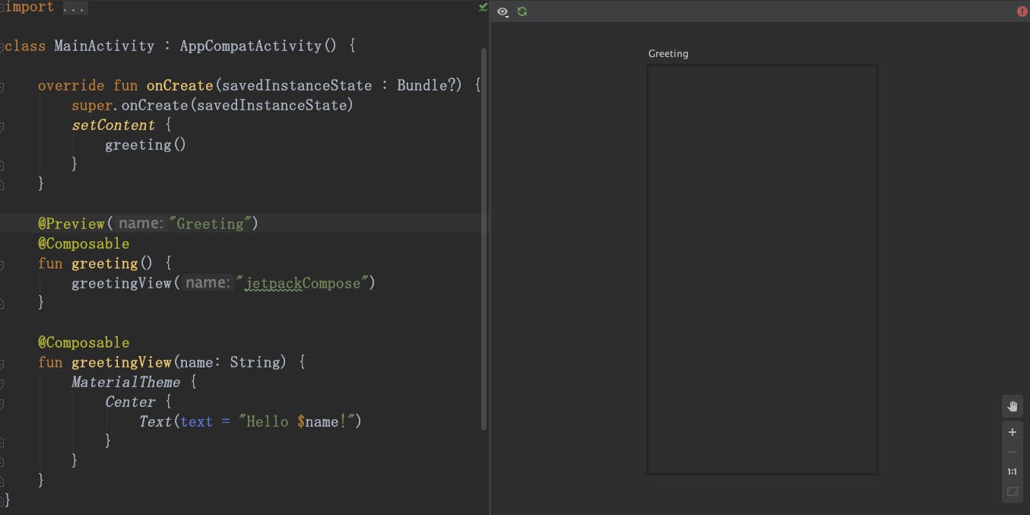Click the "jetpackCompose" string literal
Screen dimensions: 1030x515
coord(303,283)
